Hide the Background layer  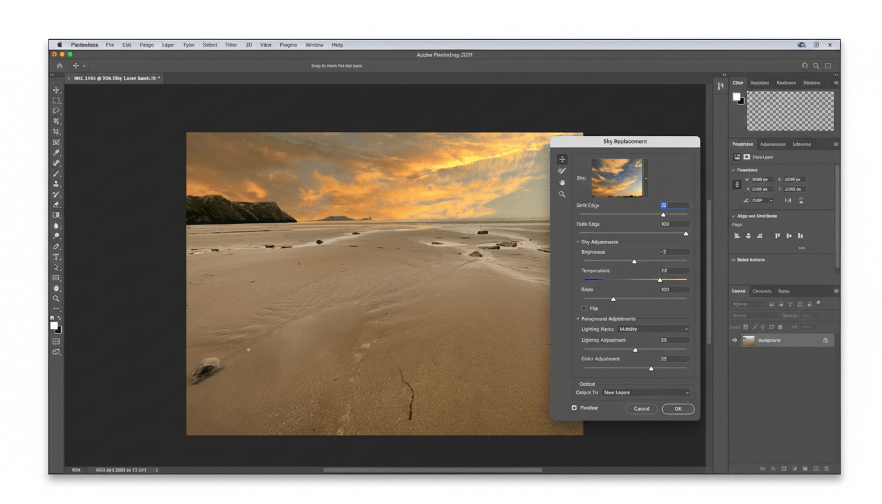(734, 340)
